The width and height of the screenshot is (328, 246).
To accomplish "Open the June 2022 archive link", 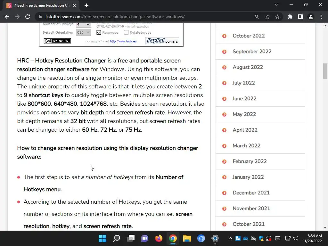I will click(244, 99).
